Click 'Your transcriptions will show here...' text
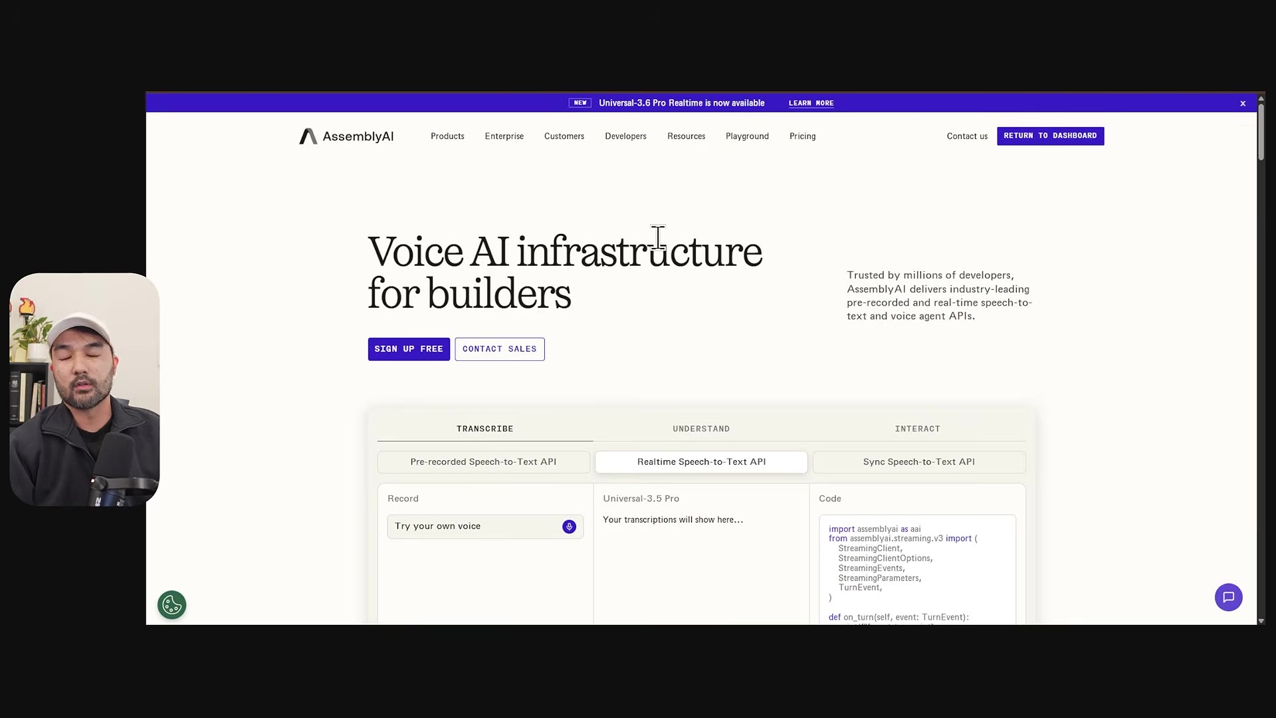The height and width of the screenshot is (718, 1276). point(673,520)
